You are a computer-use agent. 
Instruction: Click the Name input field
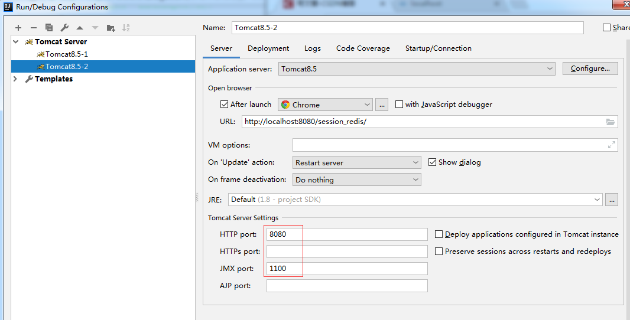click(x=407, y=28)
